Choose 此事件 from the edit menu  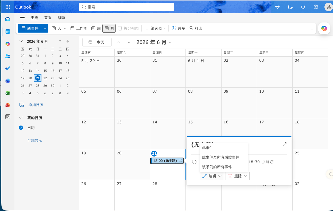click(x=224, y=148)
